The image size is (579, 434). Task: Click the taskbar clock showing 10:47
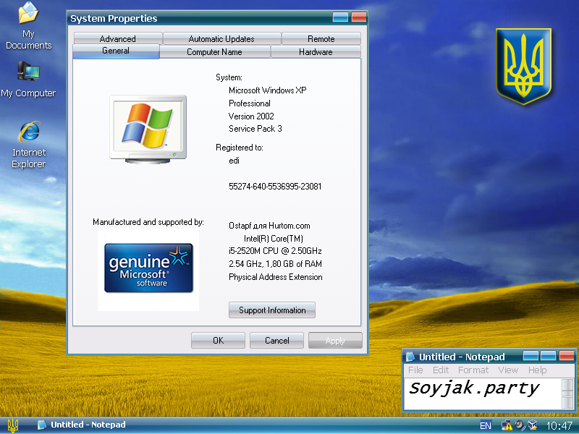coord(559,426)
